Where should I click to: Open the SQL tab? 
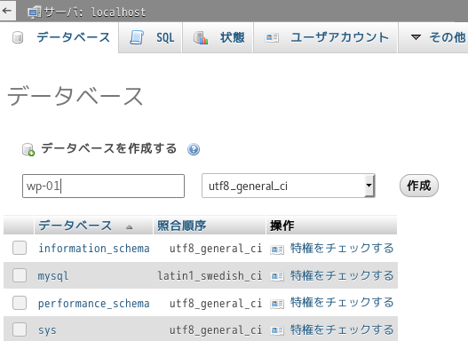pos(151,37)
